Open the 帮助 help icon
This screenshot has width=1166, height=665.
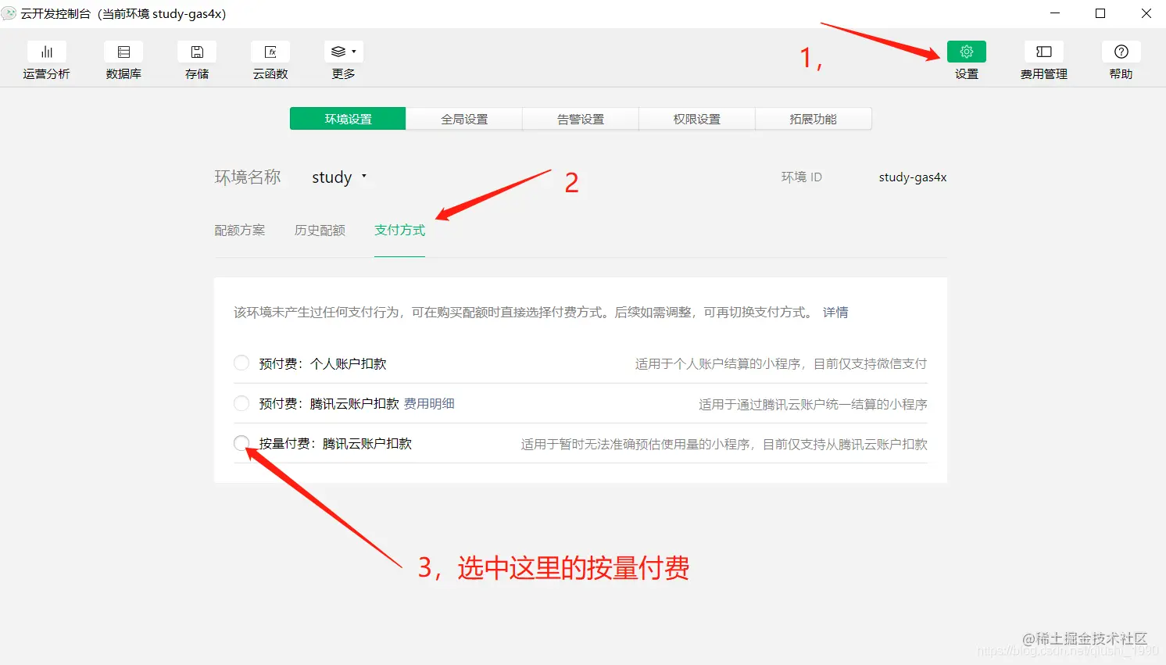[1121, 52]
